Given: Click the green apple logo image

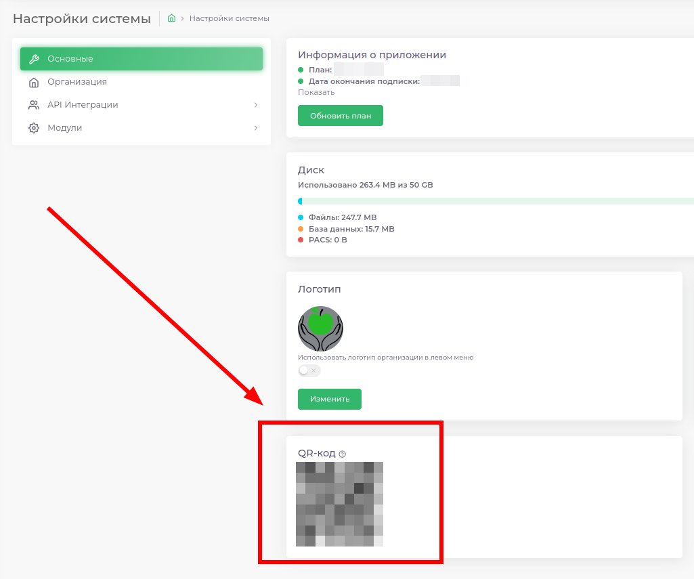Looking at the screenshot, I should 320,328.
